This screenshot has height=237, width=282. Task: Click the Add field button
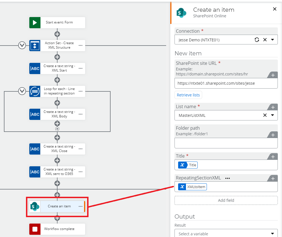point(226,200)
